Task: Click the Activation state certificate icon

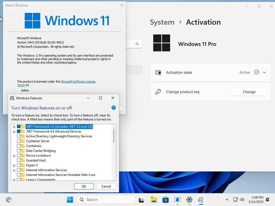Action: click(x=158, y=72)
